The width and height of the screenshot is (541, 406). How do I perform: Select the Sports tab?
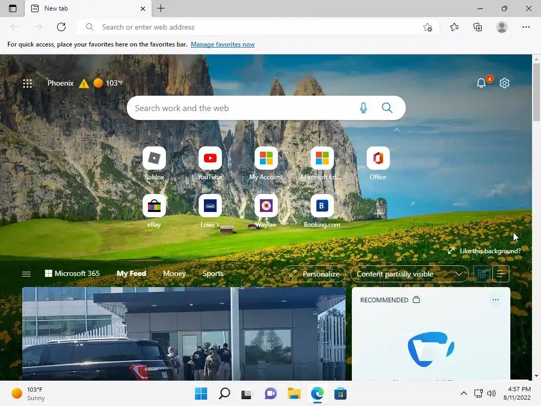click(213, 273)
